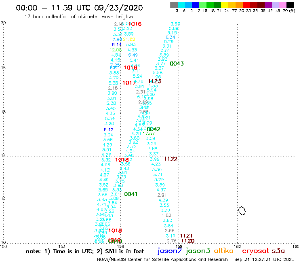Click the purple 42 ft legend swatch
The width and height of the screenshot is (299, 263).
coord(268,5)
